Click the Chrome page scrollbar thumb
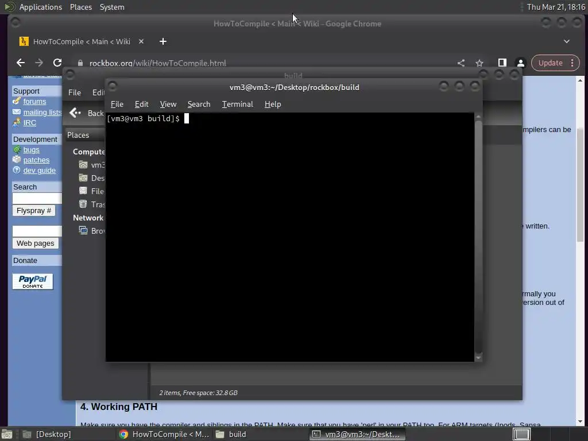The height and width of the screenshot is (441, 588). click(580, 184)
